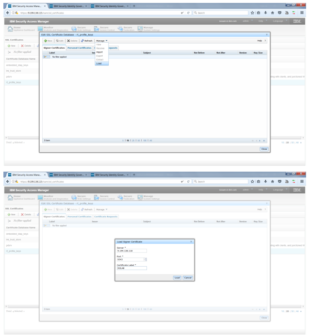
Task: Open Secure Access Control menu in upper screenshot
Action: (x=104, y=29)
